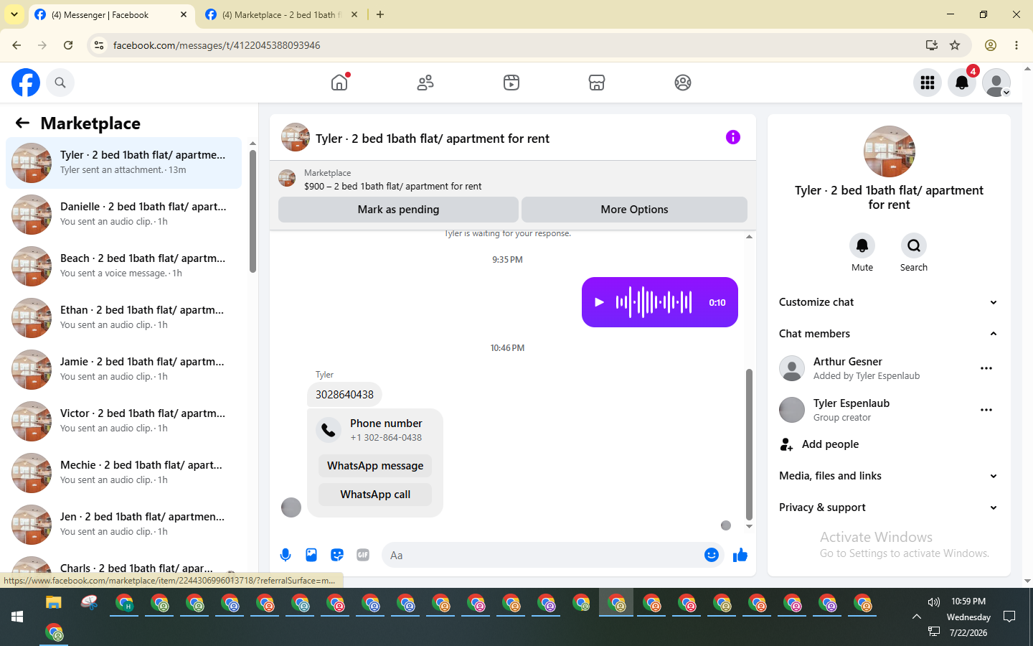1033x646 pixels.
Task: Click the browser address bar URL
Action: tap(217, 45)
